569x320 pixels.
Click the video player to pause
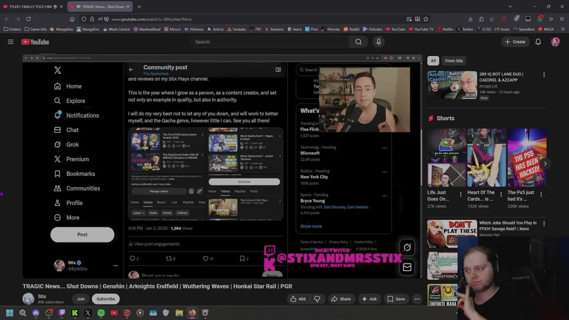(x=222, y=167)
